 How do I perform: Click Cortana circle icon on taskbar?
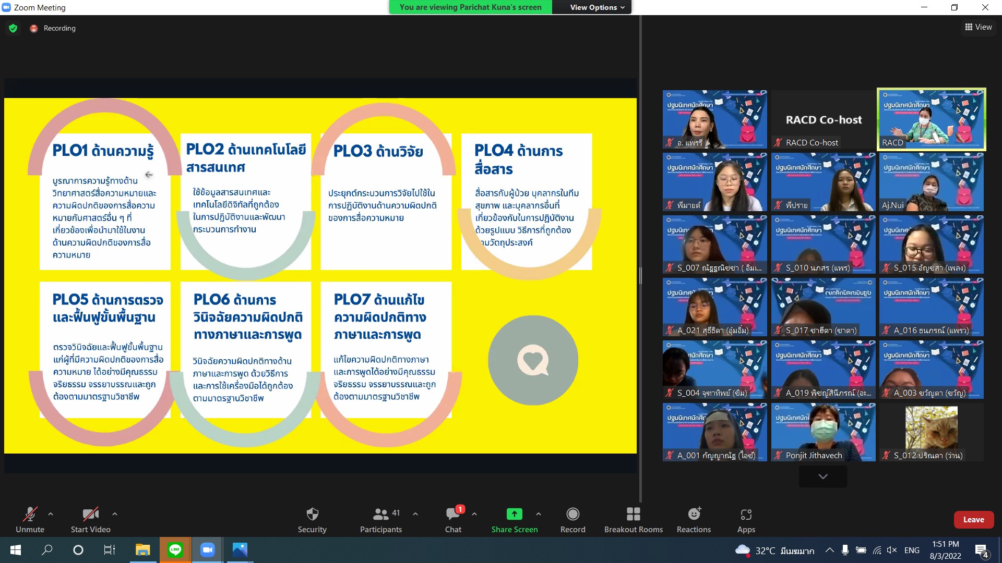click(x=78, y=550)
